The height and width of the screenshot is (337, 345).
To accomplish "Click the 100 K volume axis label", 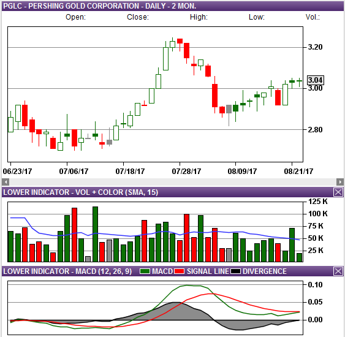I will click(x=318, y=214).
